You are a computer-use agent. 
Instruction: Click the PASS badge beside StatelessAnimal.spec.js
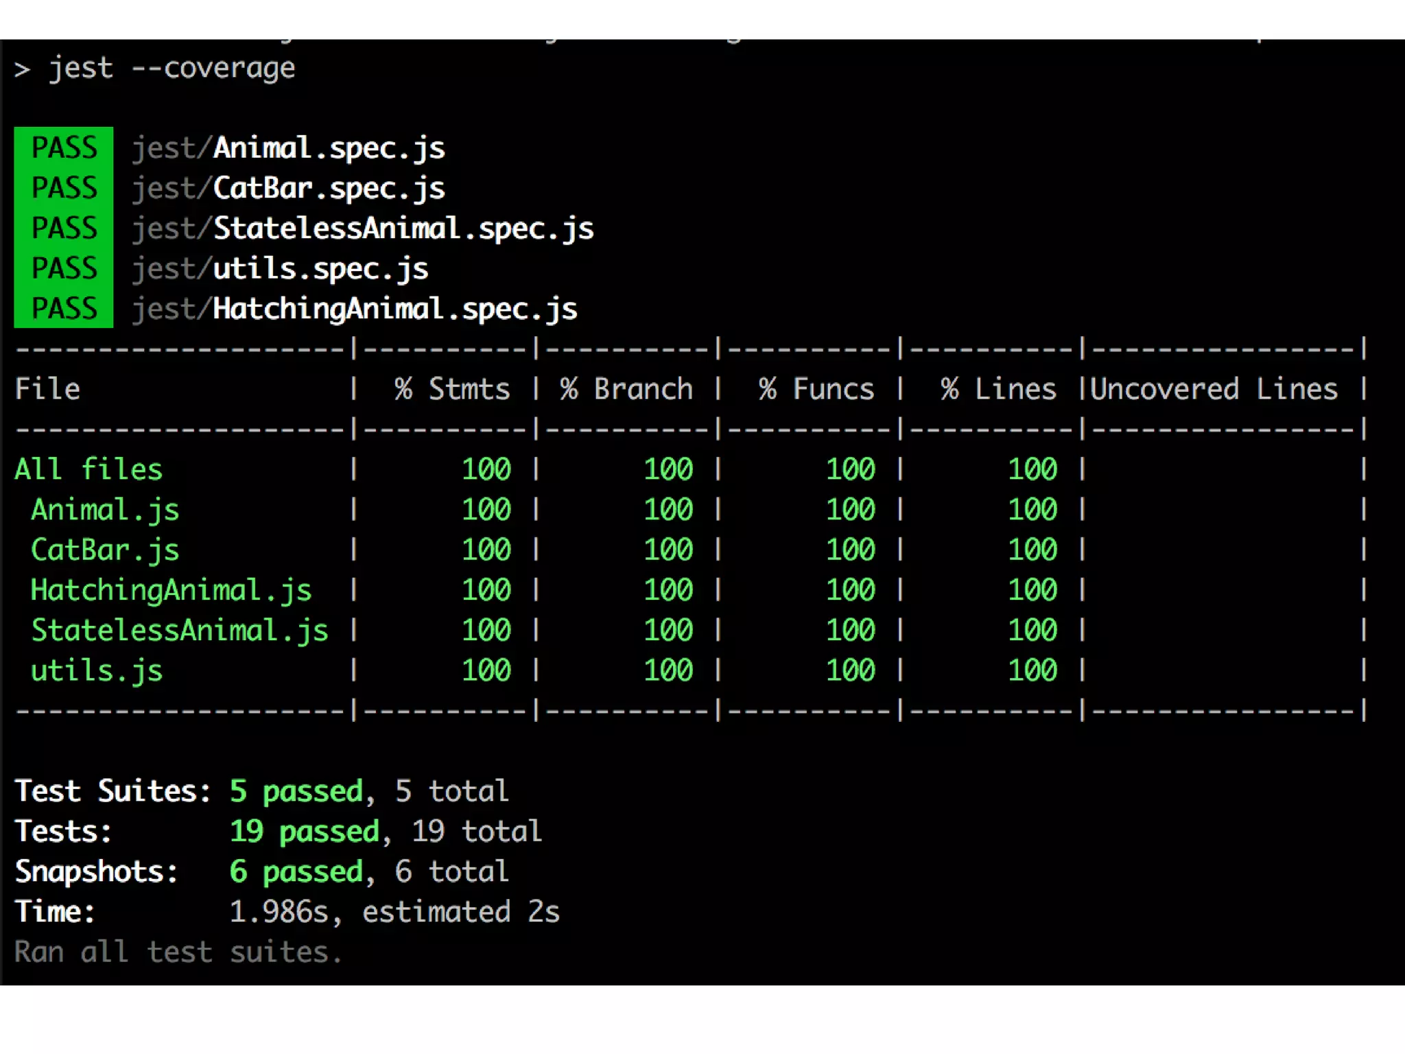point(64,228)
